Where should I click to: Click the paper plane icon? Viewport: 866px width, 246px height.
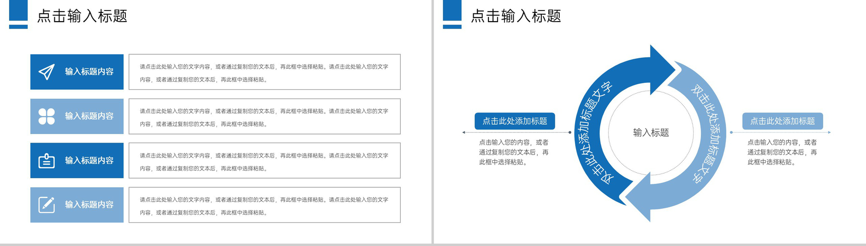(46, 72)
